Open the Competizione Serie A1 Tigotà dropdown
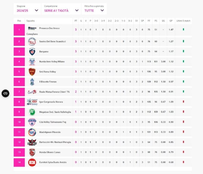203x174 pixels. pos(61,9)
